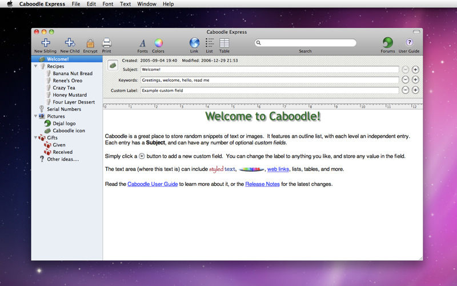Click the Keywords text field

point(270,80)
